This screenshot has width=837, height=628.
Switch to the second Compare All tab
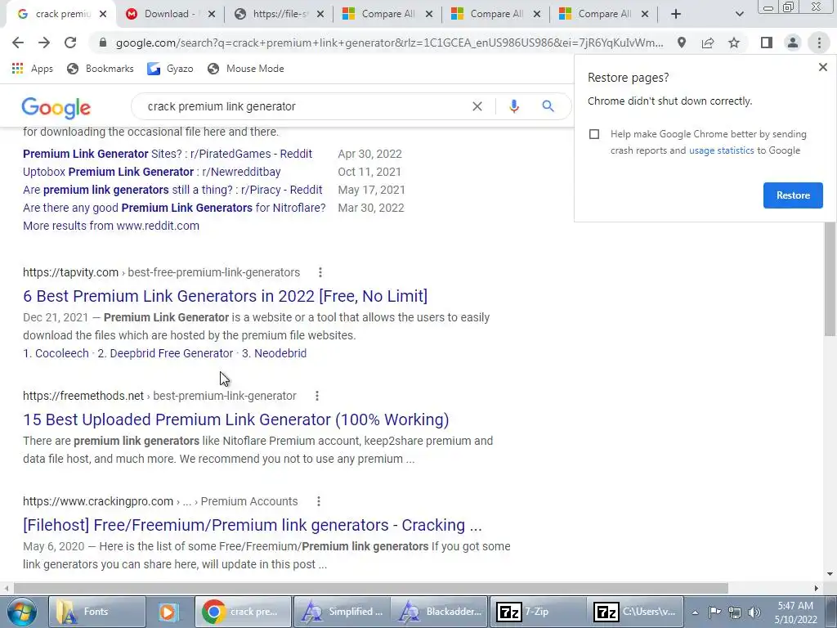(496, 14)
